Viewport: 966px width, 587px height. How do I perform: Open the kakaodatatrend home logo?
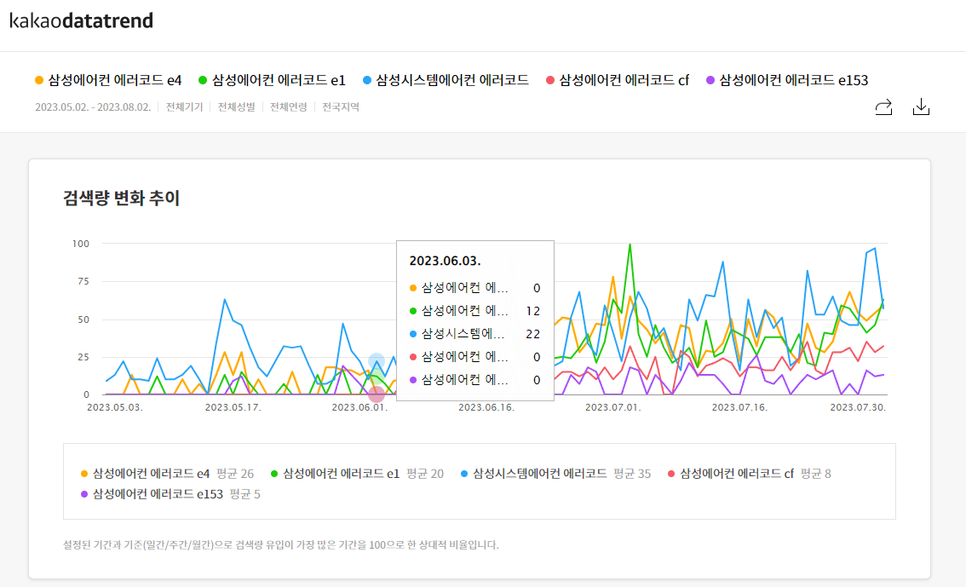pyautogui.click(x=81, y=21)
